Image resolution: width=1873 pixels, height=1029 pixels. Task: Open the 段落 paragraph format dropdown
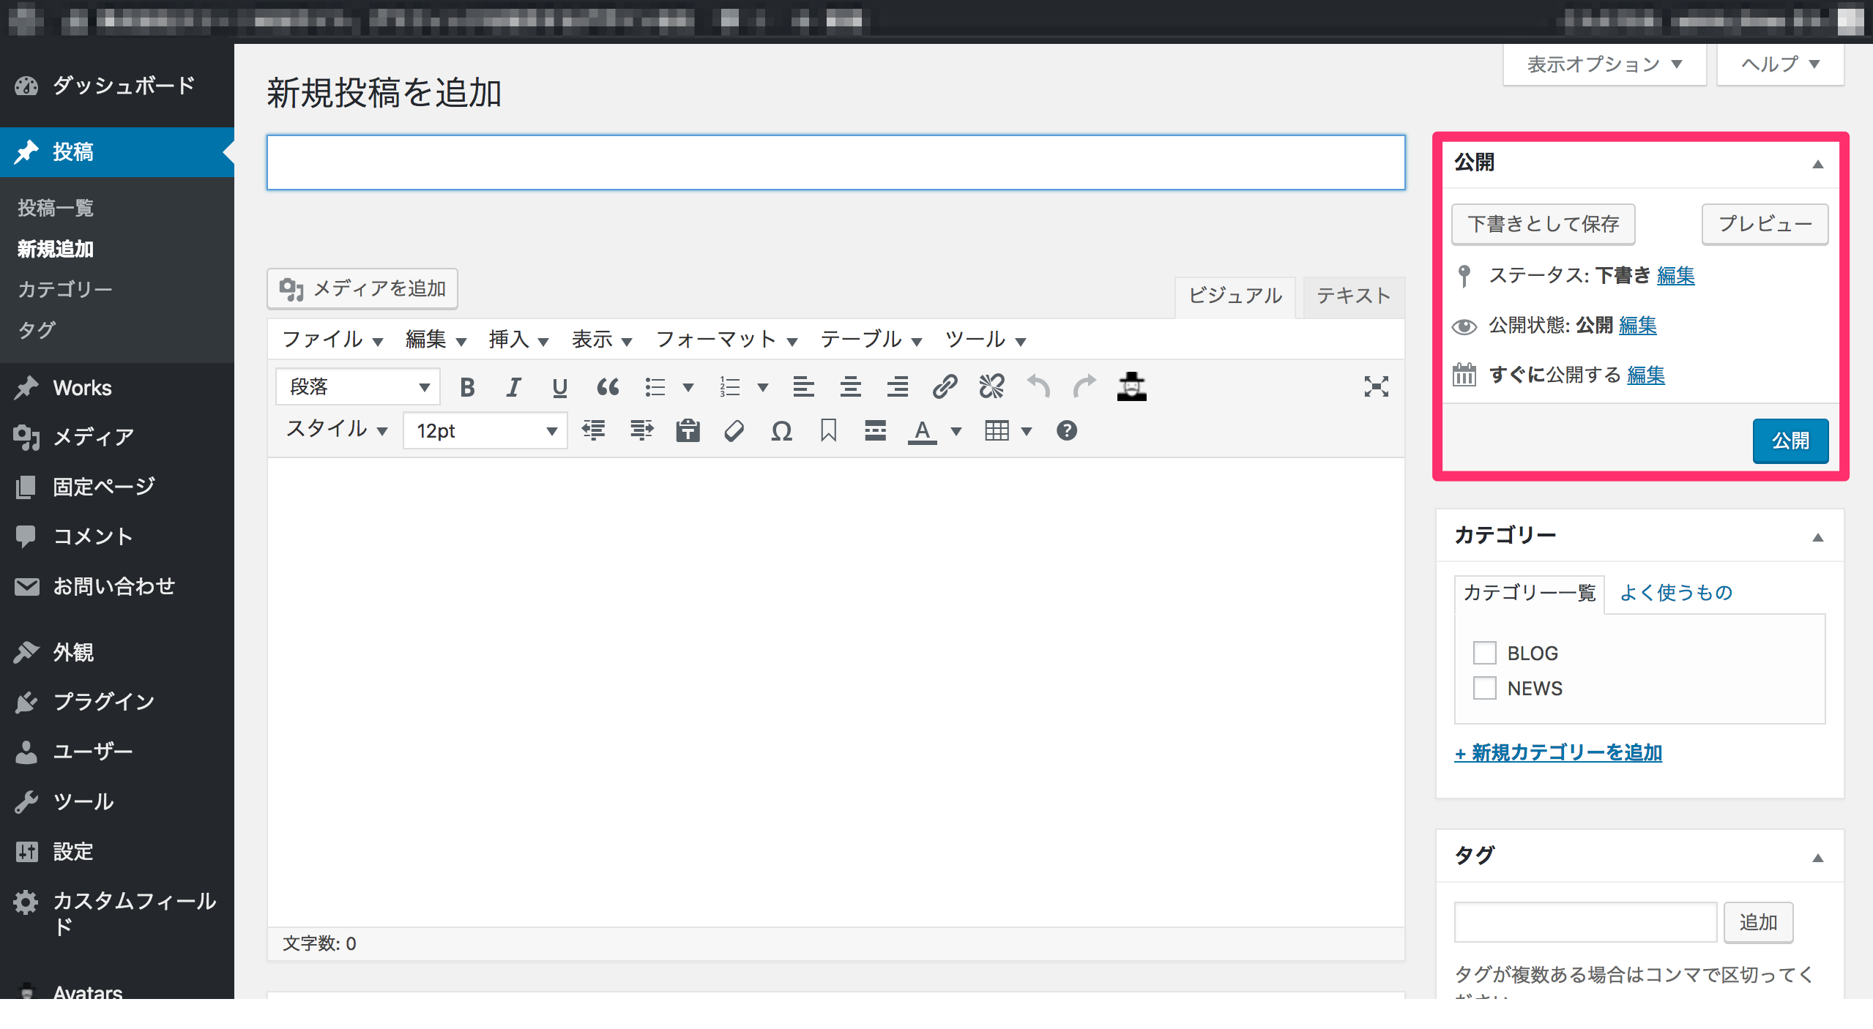(357, 387)
